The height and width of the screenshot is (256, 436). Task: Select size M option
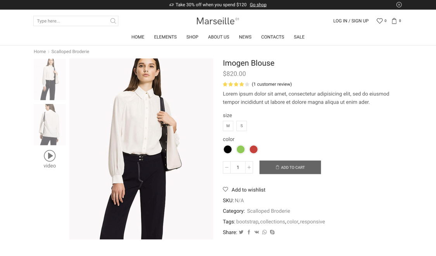(x=228, y=126)
